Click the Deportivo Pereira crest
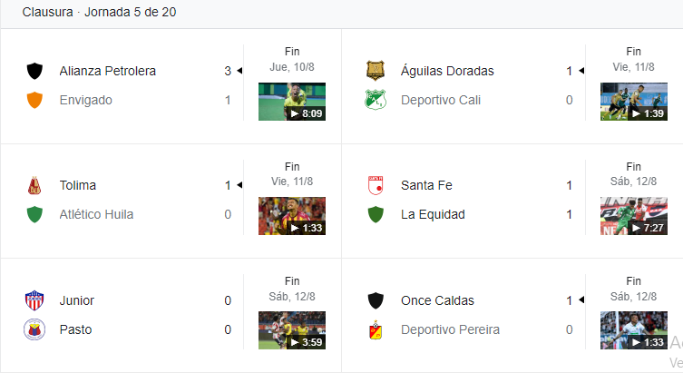This screenshot has width=683, height=373. (x=376, y=329)
